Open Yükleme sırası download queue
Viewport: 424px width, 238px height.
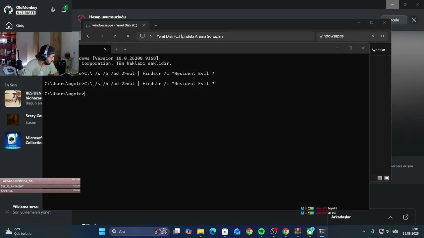point(28,210)
